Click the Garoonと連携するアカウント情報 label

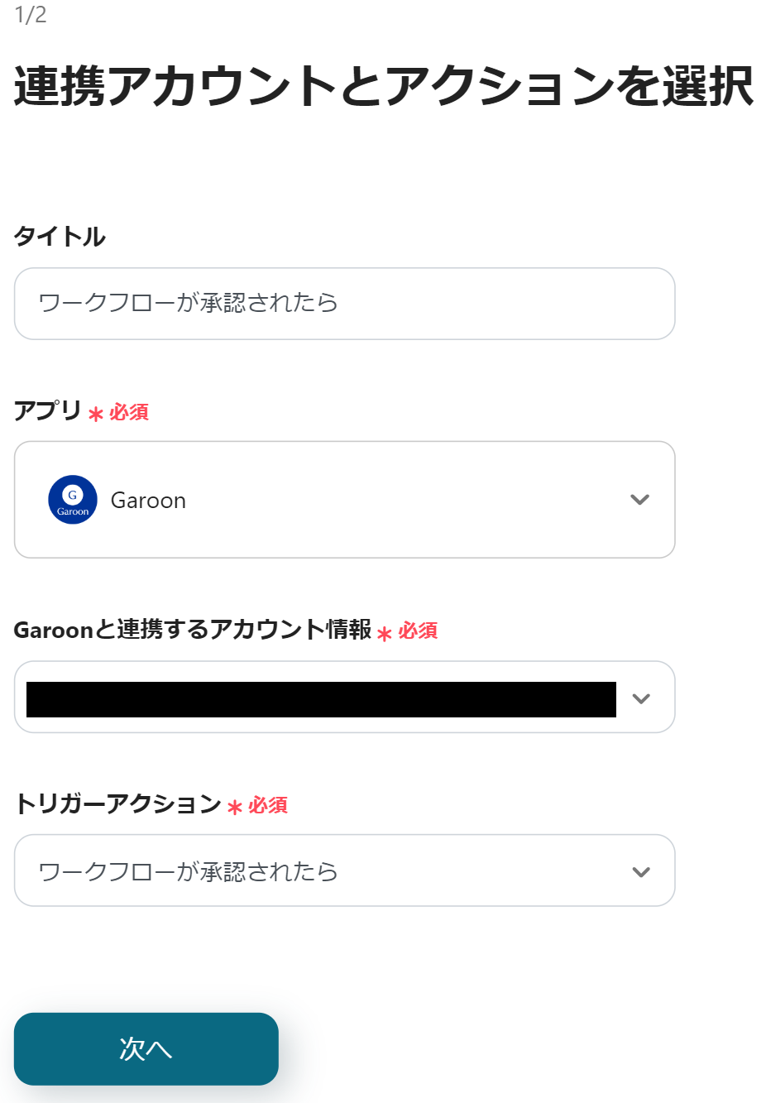pyautogui.click(x=193, y=630)
